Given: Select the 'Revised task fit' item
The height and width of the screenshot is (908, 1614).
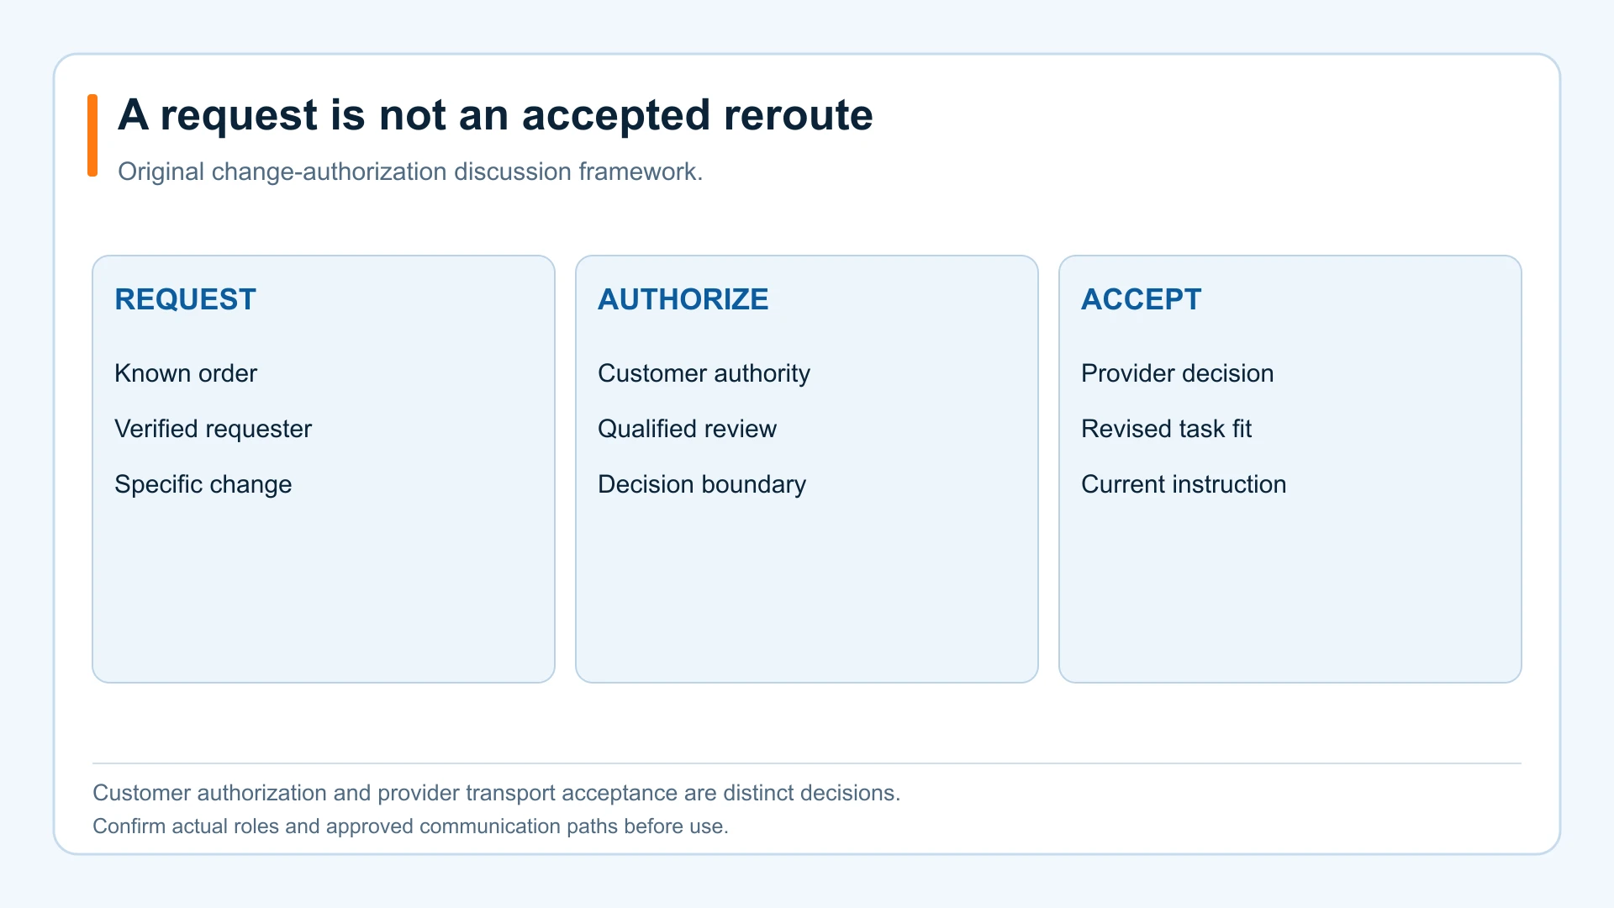Looking at the screenshot, I should [x=1166, y=429].
